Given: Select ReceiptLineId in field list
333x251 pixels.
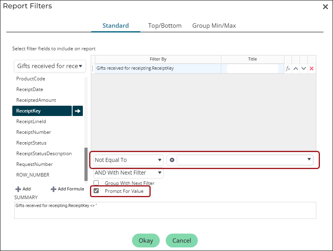Looking at the screenshot, I should click(x=31, y=122).
